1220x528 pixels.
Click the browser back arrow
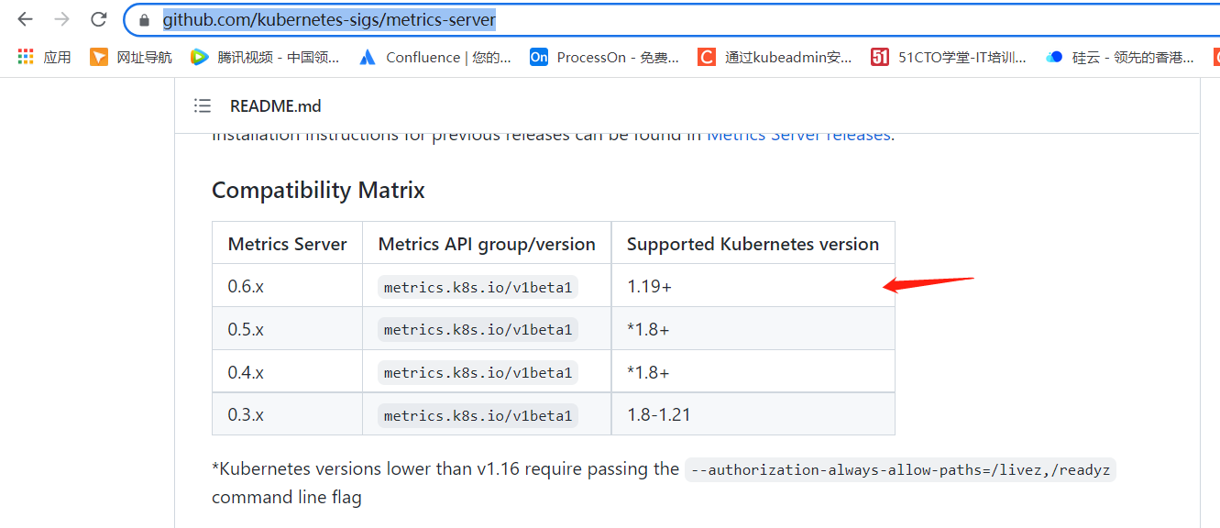25,19
